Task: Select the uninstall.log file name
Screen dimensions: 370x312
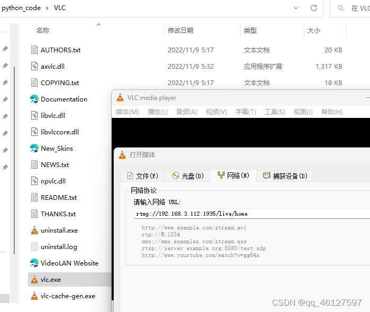Action: [x=59, y=246]
